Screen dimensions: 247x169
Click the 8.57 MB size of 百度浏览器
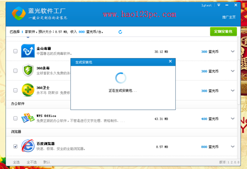(162, 147)
